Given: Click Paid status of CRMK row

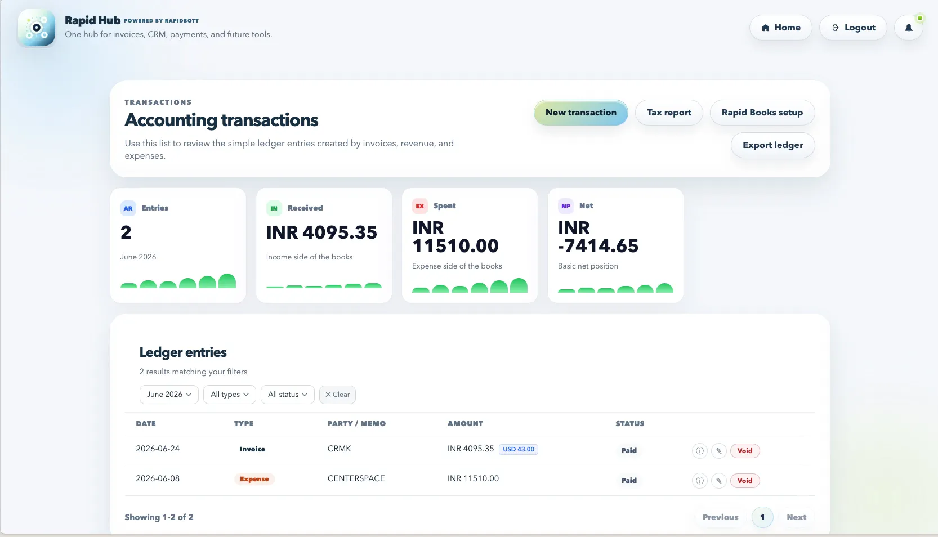Looking at the screenshot, I should (629, 450).
